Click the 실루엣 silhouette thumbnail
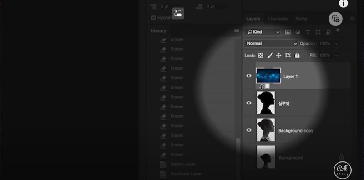 [x=266, y=103]
